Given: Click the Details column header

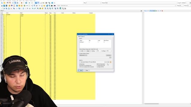Looking at the screenshot, I should (x=21, y=13).
